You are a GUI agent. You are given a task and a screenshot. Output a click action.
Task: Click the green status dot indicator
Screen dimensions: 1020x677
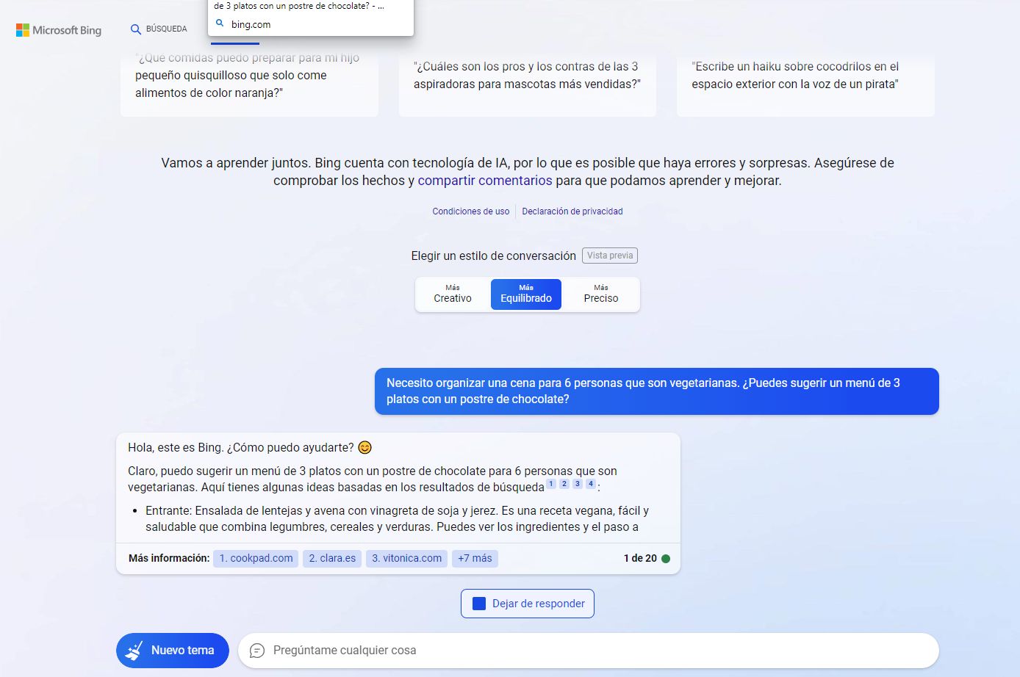(x=666, y=558)
